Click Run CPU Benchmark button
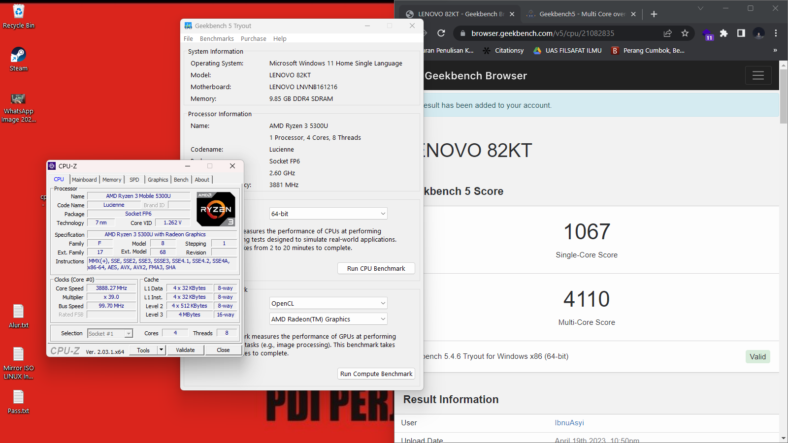 point(376,268)
